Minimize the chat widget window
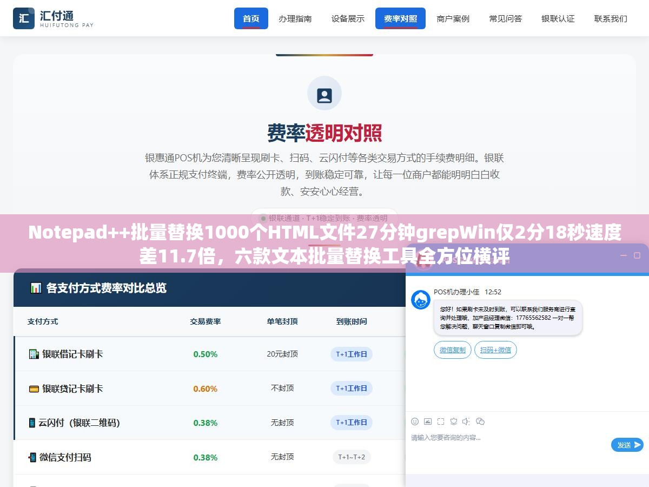Image resolution: width=649 pixels, height=487 pixels. click(623, 255)
